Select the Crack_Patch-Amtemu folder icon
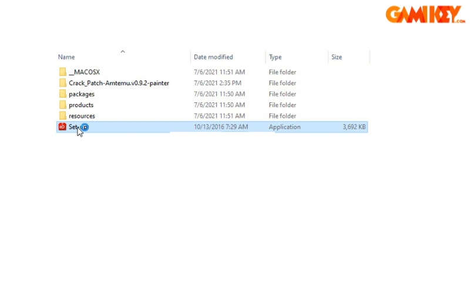Viewport: 470px width, 294px height. click(x=62, y=83)
